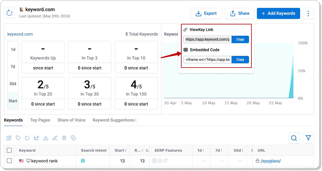Select the 1d time range
This screenshot has height=171, width=322.
point(13,50)
